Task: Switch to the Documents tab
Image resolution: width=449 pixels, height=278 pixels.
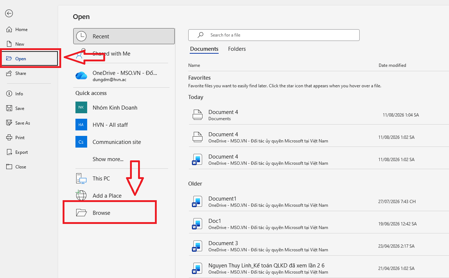Action: point(204,49)
